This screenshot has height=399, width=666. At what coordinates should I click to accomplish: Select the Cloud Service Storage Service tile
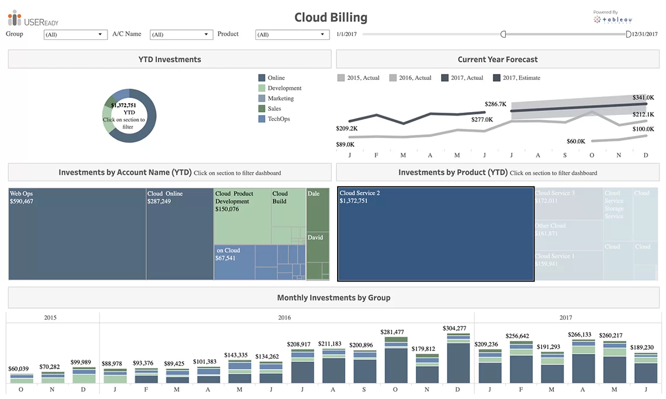[618, 215]
